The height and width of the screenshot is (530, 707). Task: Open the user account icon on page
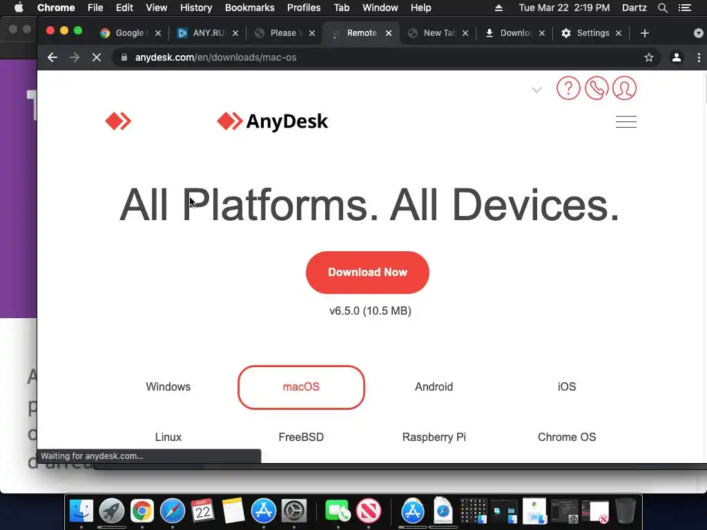[x=624, y=88]
